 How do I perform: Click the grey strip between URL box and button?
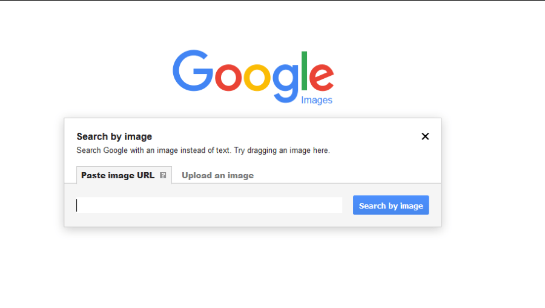click(348, 205)
